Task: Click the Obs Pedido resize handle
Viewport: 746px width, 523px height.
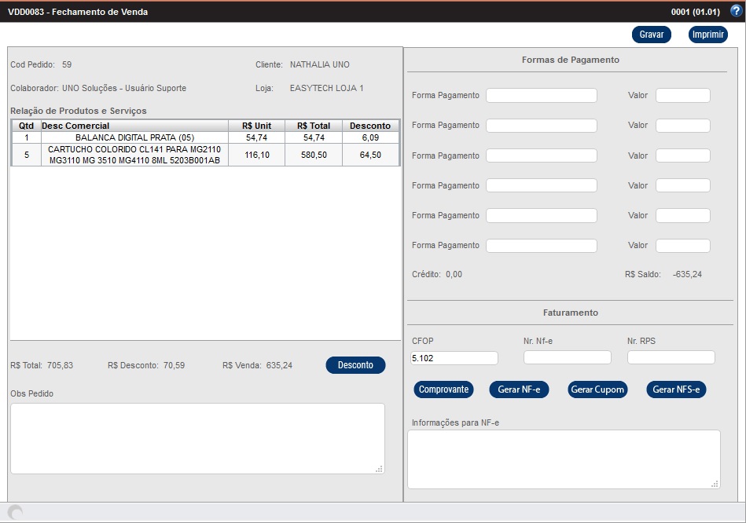Action: (379, 469)
